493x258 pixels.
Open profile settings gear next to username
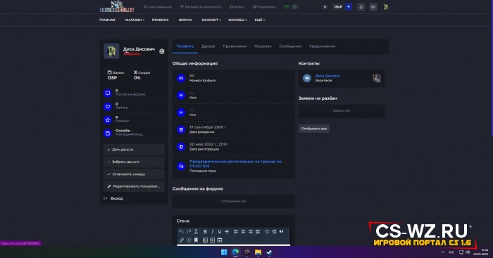pos(161,51)
